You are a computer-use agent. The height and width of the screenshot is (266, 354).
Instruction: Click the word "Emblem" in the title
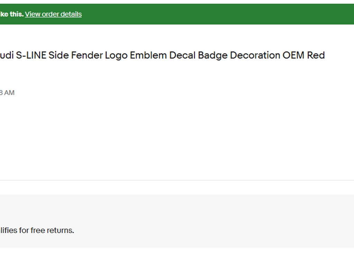[x=148, y=55]
